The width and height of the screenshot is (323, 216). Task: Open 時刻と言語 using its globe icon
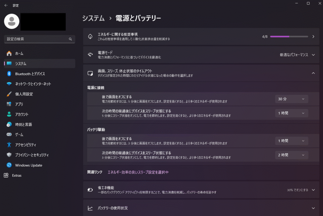click(x=9, y=124)
